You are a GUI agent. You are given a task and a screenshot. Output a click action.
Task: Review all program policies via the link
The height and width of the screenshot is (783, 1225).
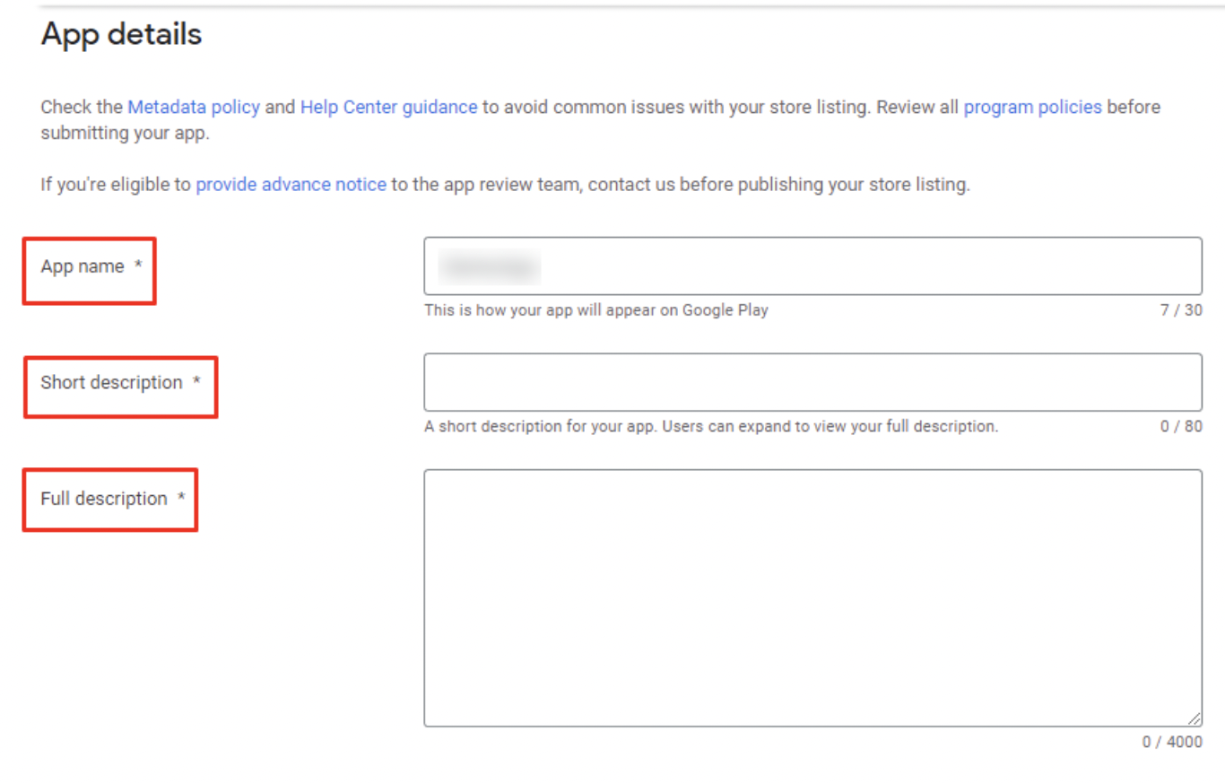pos(1031,107)
